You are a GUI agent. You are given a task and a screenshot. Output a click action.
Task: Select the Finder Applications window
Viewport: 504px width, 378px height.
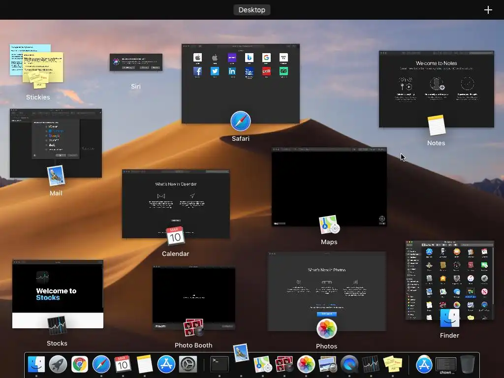[x=450, y=280]
